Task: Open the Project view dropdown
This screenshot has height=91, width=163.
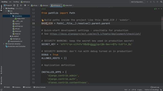Action: pos(8,5)
